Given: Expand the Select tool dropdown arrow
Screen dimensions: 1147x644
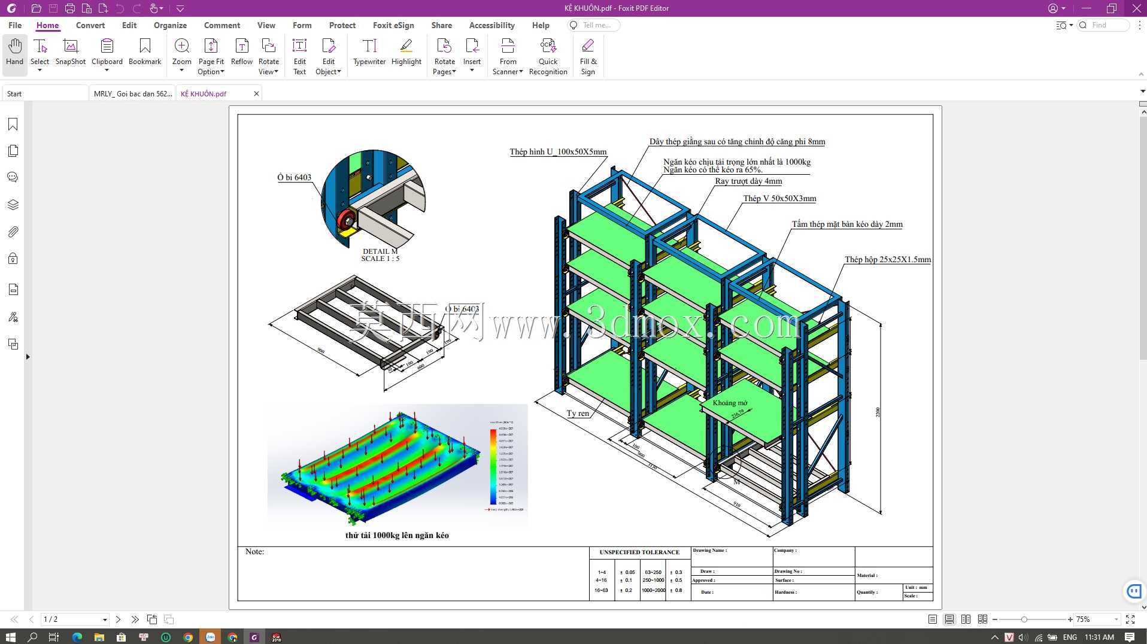Looking at the screenshot, I should [40, 71].
